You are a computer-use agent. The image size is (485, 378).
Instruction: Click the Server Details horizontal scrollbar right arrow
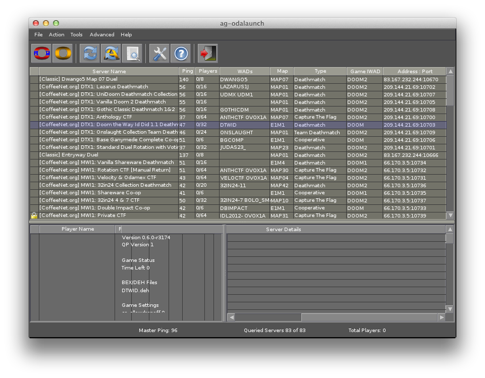coord(442,317)
